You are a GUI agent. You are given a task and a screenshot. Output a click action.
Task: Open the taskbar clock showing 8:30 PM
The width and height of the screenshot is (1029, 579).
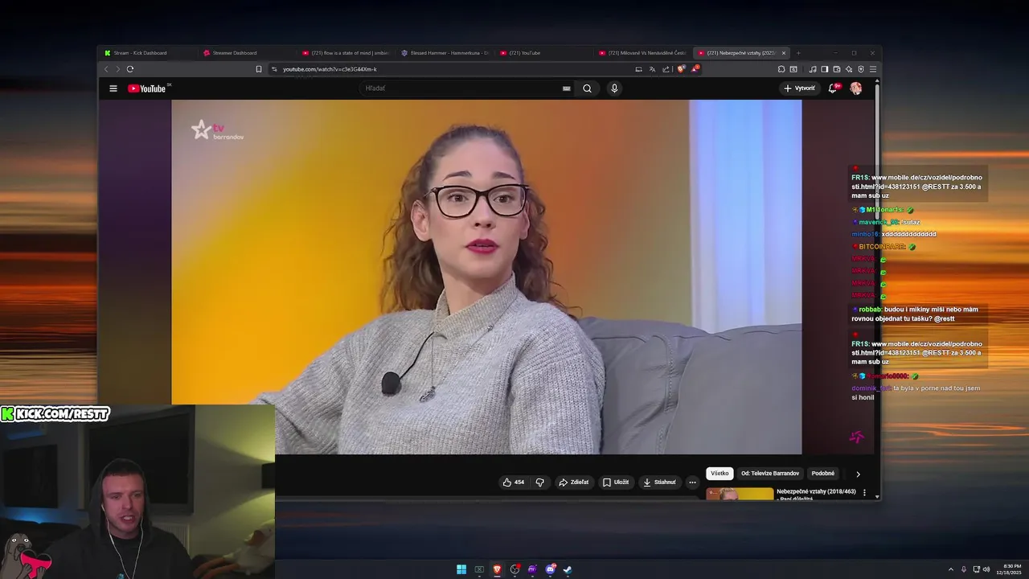click(1010, 569)
